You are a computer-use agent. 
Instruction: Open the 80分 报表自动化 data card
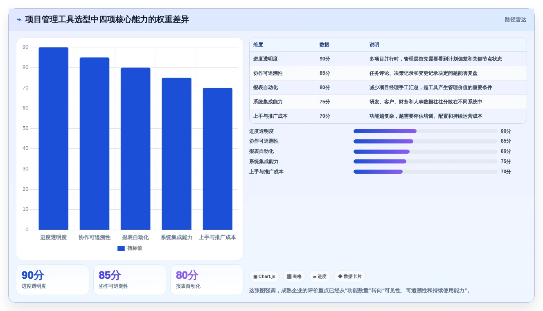(207, 280)
